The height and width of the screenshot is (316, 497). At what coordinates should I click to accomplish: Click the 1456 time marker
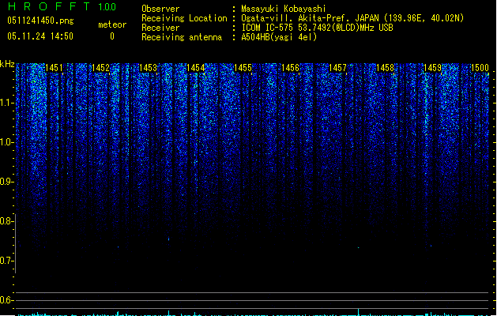[290, 68]
